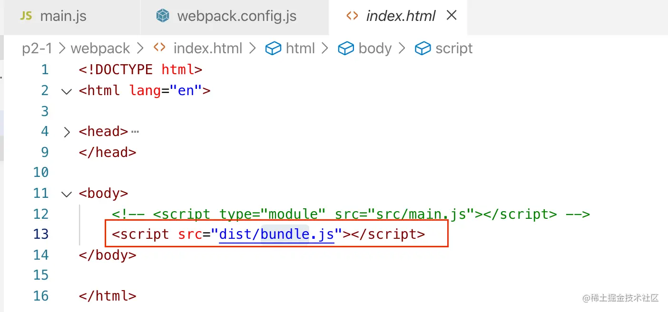Click the cube icon before html breadcrumb
Image resolution: width=668 pixels, height=312 pixels.
[273, 49]
